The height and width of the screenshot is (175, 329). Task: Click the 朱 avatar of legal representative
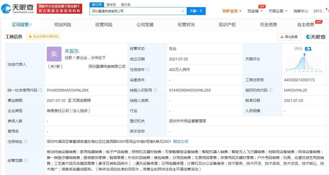[x=54, y=54]
